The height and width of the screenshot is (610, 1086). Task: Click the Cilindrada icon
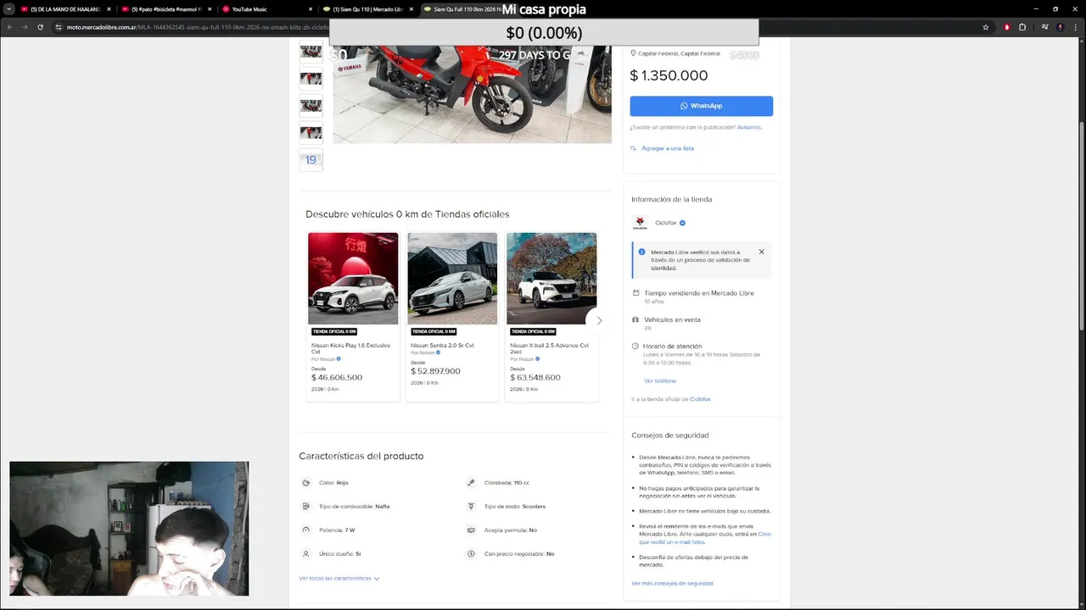coord(471,483)
